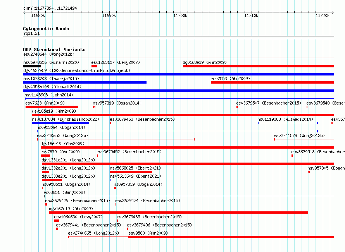Screen dimensions: 345x252
Task: Click nsv957319 (Dogan2014) variant label
Action: tap(117, 103)
